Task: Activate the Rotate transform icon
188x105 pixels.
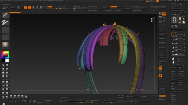Action: click(x=40, y=8)
